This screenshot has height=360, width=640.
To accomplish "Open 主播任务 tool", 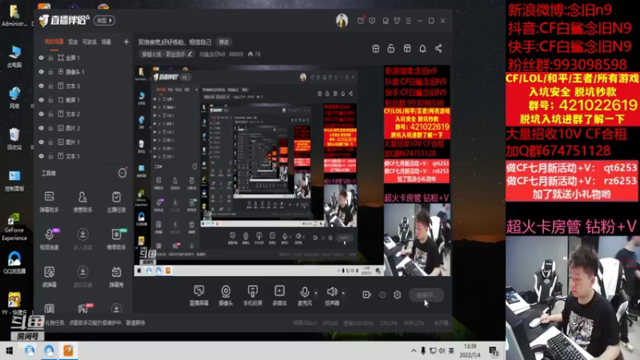I will 116,202.
